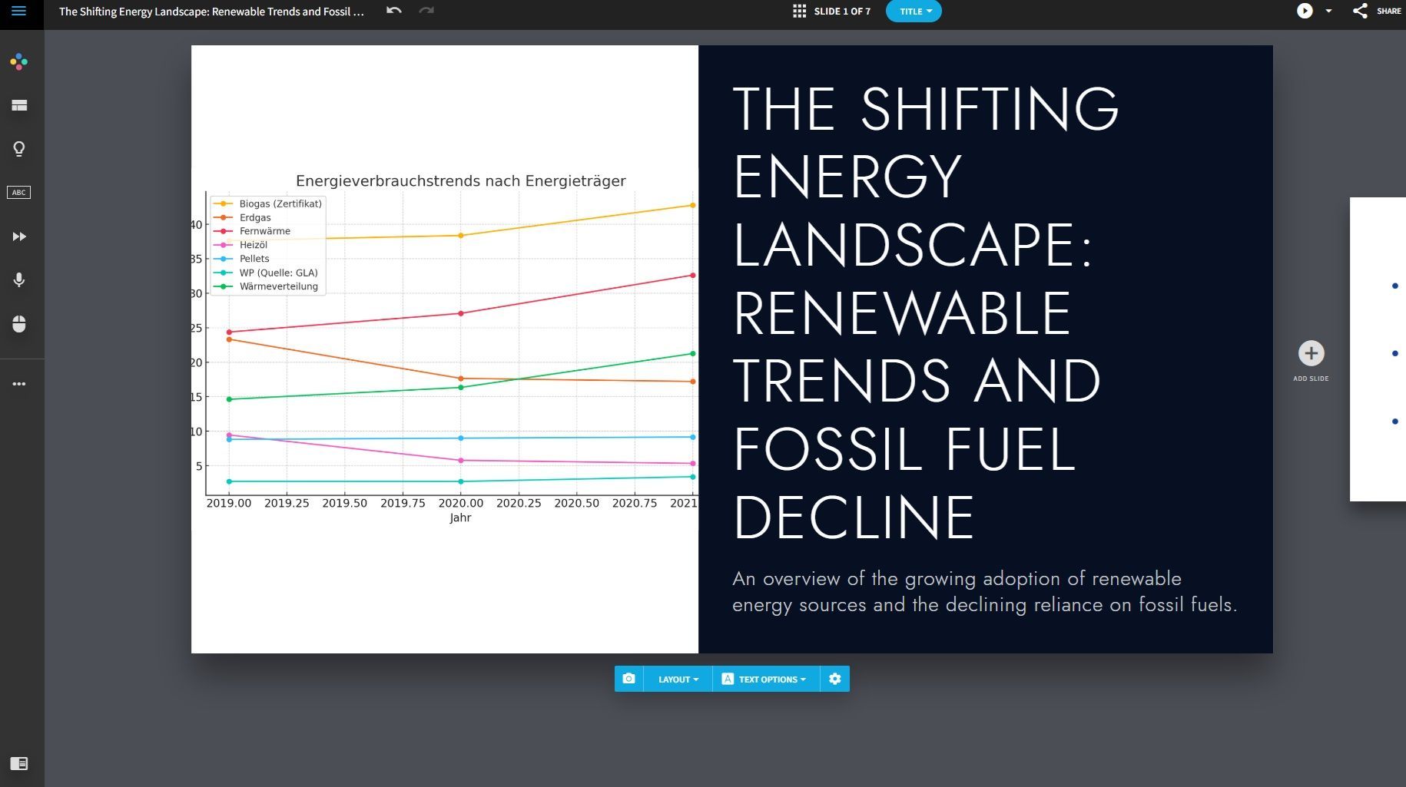1406x787 pixels.
Task: Select the slide subtitle description text
Action: click(x=984, y=591)
